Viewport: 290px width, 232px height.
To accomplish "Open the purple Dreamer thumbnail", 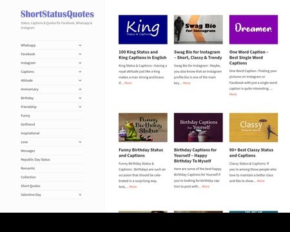I will click(253, 30).
